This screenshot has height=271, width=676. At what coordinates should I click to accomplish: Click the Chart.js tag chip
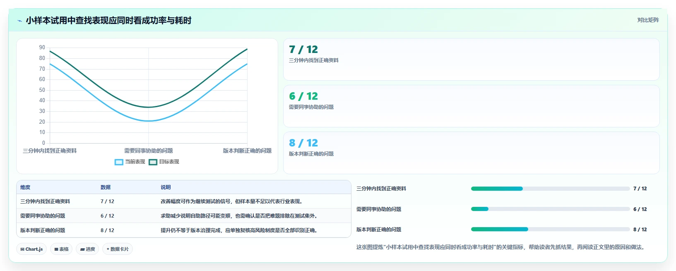pos(31,249)
